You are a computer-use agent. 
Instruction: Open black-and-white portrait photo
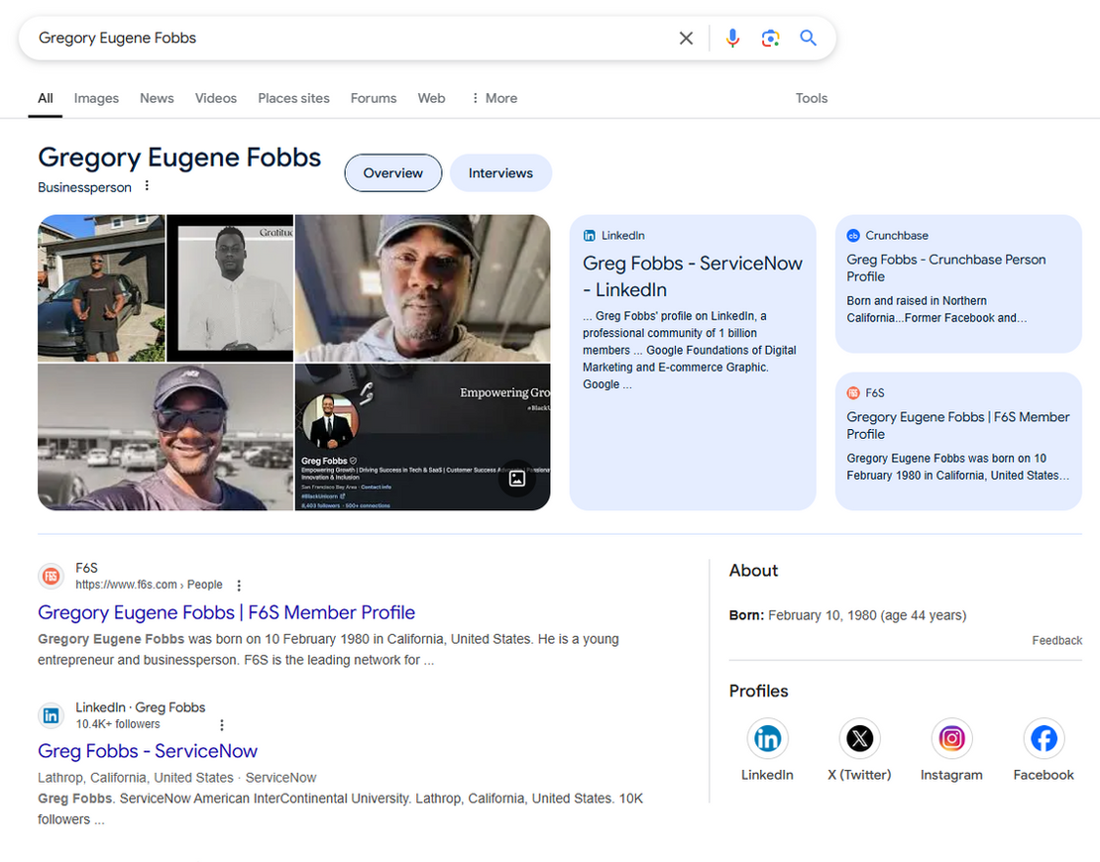click(x=230, y=288)
